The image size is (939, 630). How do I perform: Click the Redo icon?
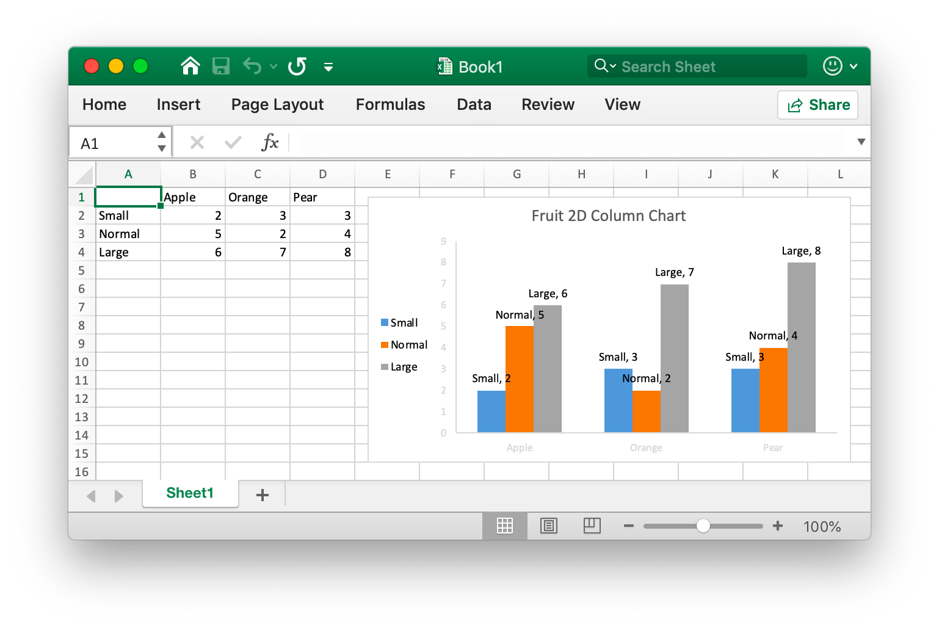tap(297, 66)
